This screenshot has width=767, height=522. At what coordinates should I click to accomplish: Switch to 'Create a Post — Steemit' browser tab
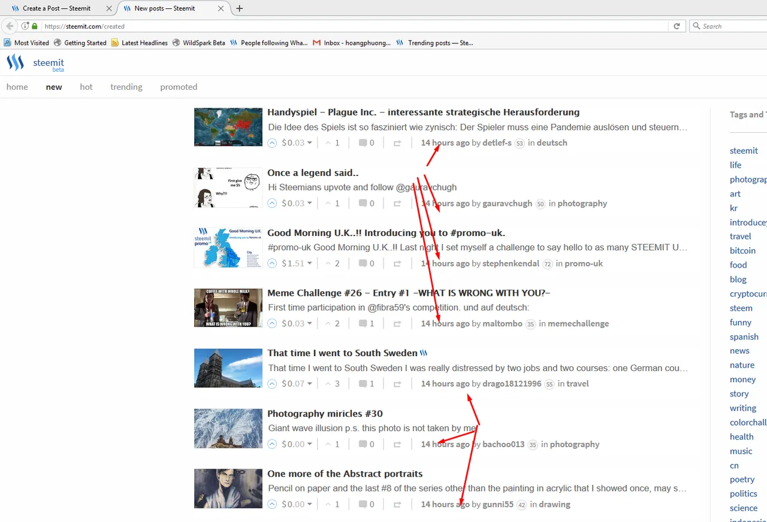coord(58,8)
